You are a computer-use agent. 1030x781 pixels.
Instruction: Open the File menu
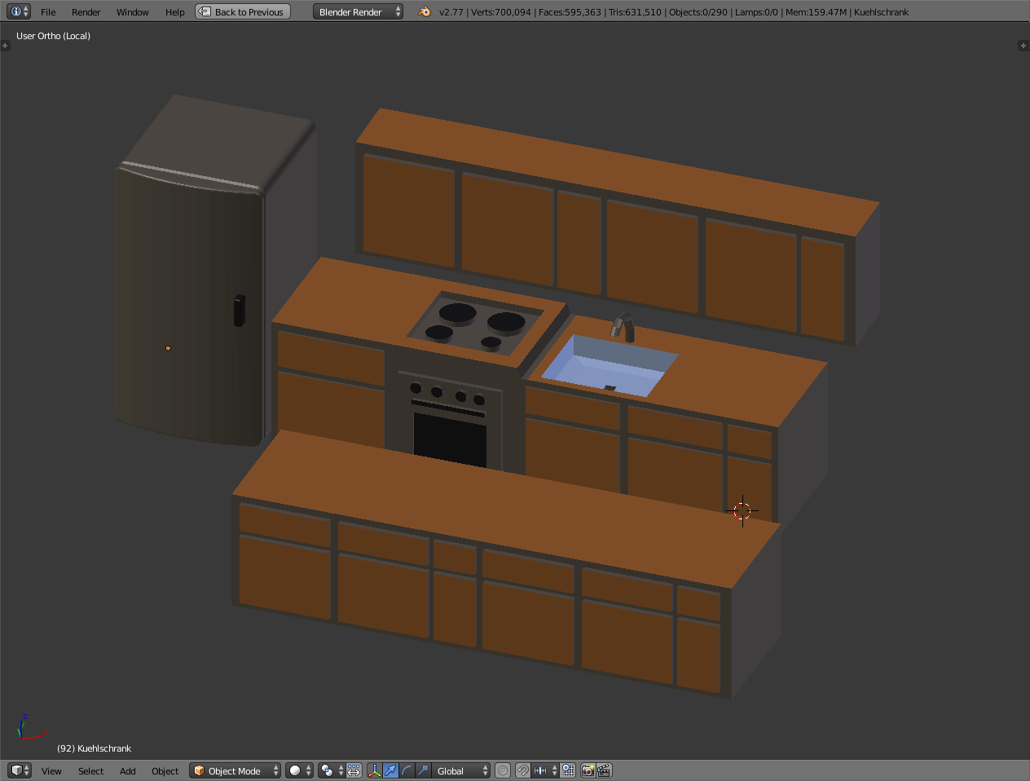[x=48, y=12]
